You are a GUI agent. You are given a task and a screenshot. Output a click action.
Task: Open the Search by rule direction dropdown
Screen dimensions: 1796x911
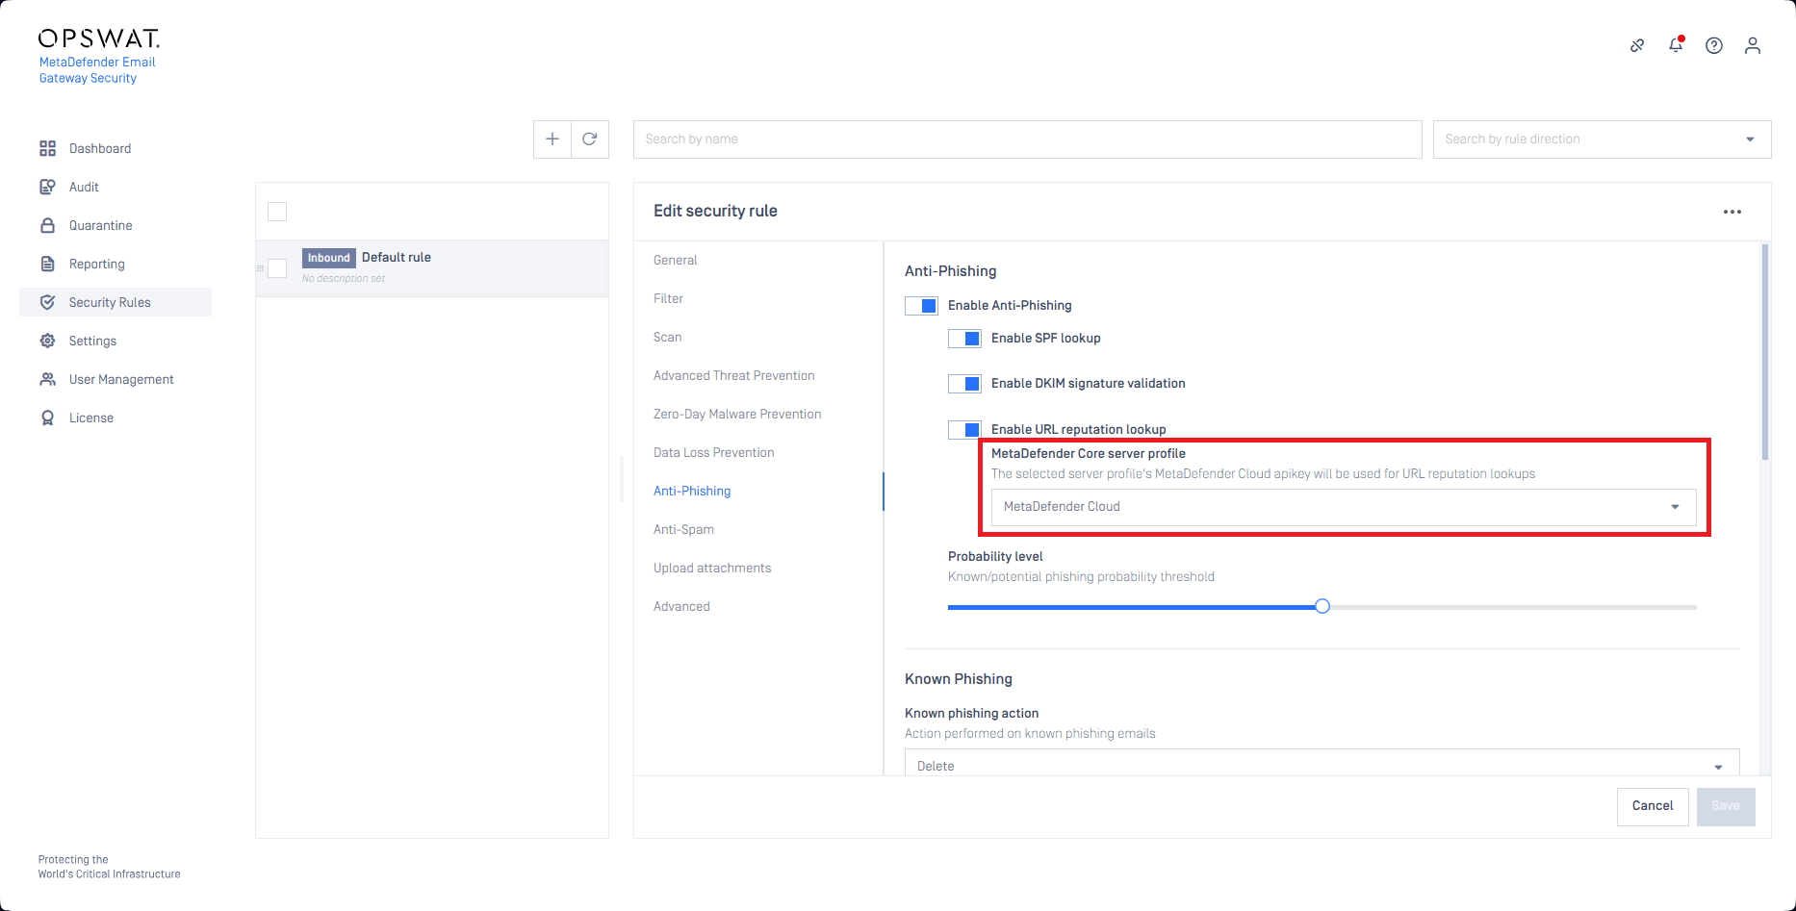(1602, 139)
